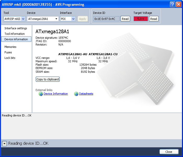Screen dimensions: 183x157
Task: Click the status bar message Reading device ID...OK
Action: tap(28, 143)
